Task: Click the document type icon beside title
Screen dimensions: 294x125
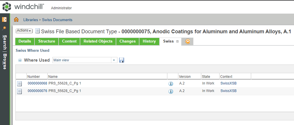Action: coord(37,31)
